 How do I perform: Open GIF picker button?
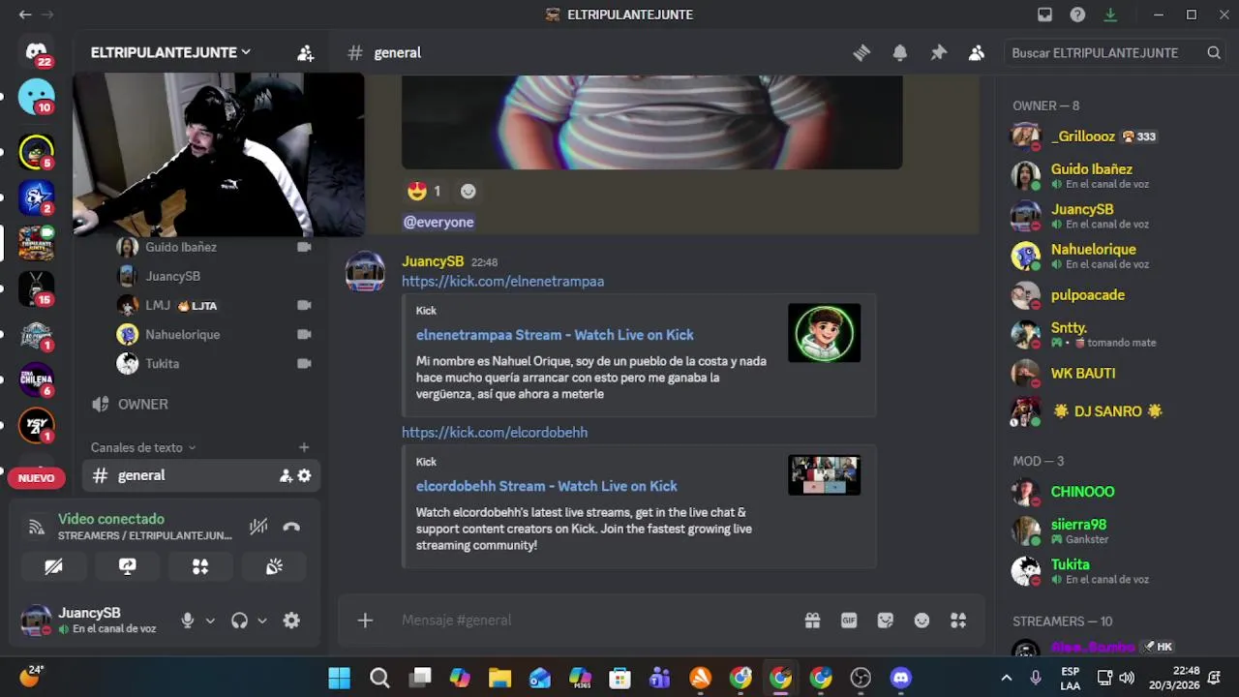[849, 621]
